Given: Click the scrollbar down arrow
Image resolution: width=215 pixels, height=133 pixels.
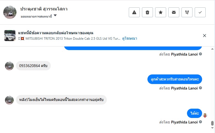Looking at the screenshot, I should click(x=212, y=131).
